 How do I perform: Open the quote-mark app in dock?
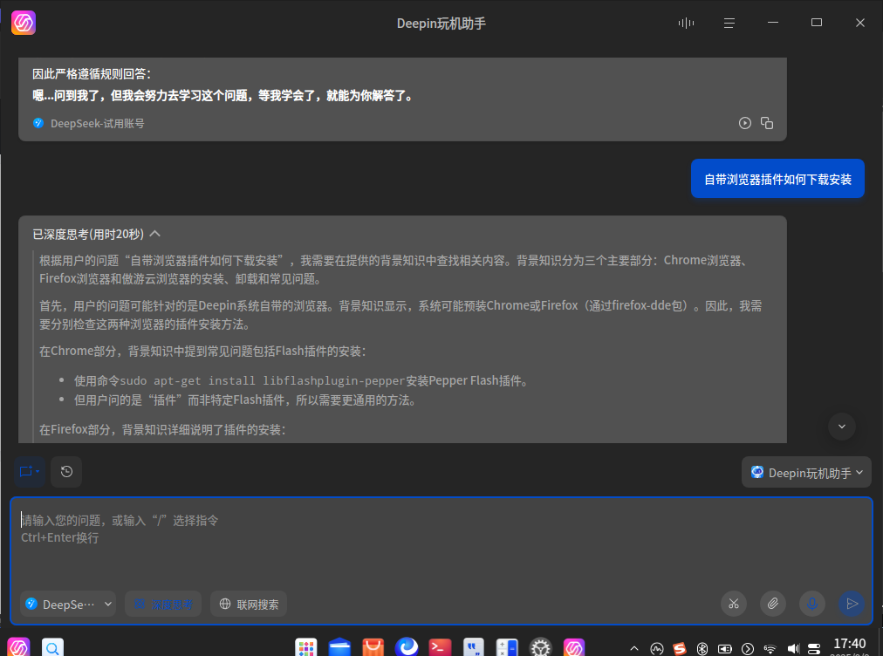click(x=474, y=647)
